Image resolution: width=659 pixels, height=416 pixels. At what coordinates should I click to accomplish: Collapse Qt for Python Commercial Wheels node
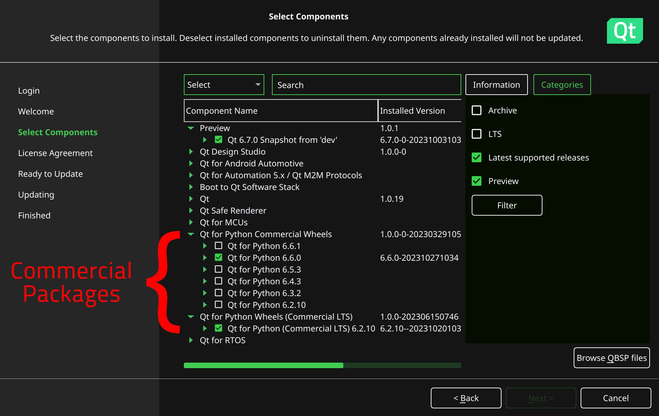click(191, 234)
